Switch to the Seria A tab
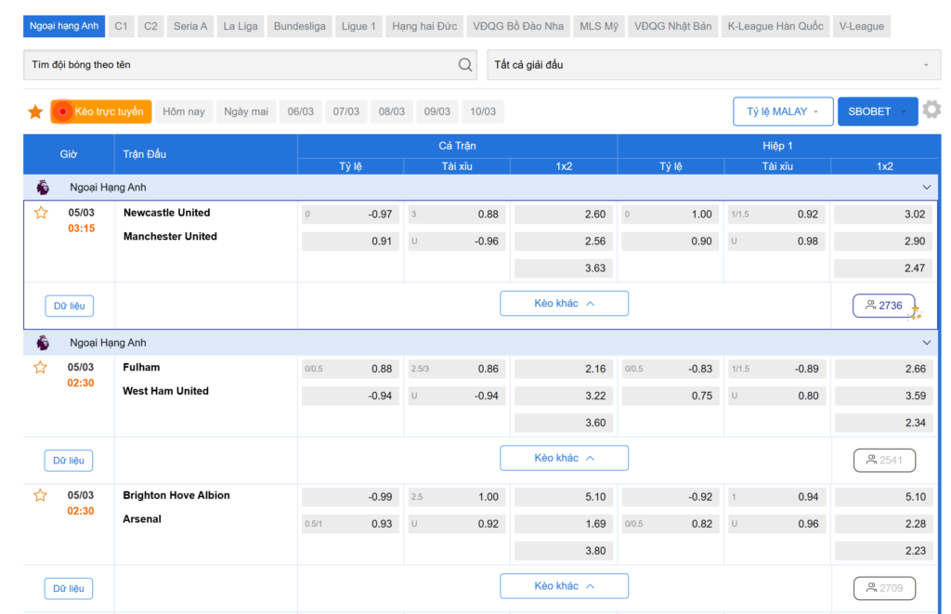Viewport: 951px width, 614px height. (x=190, y=26)
